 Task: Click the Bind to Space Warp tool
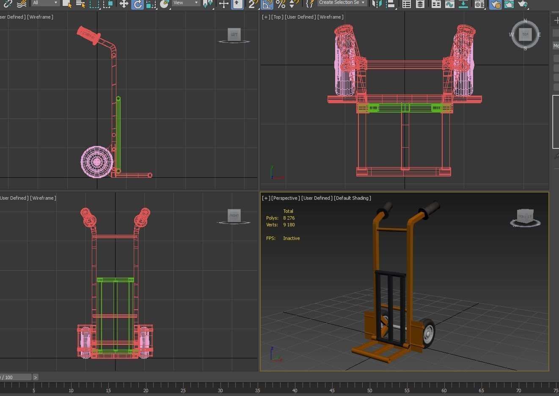(21, 4)
